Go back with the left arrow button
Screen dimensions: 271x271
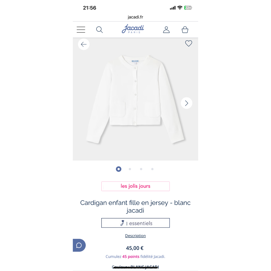point(84,44)
